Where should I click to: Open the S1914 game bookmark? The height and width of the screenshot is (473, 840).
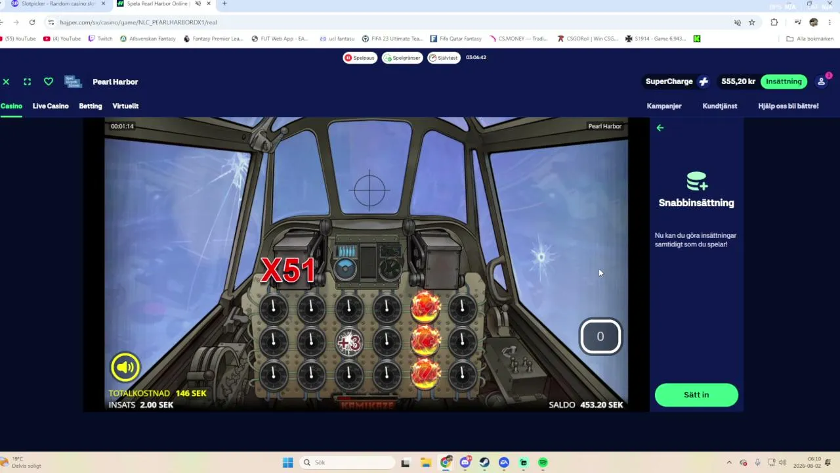point(656,39)
